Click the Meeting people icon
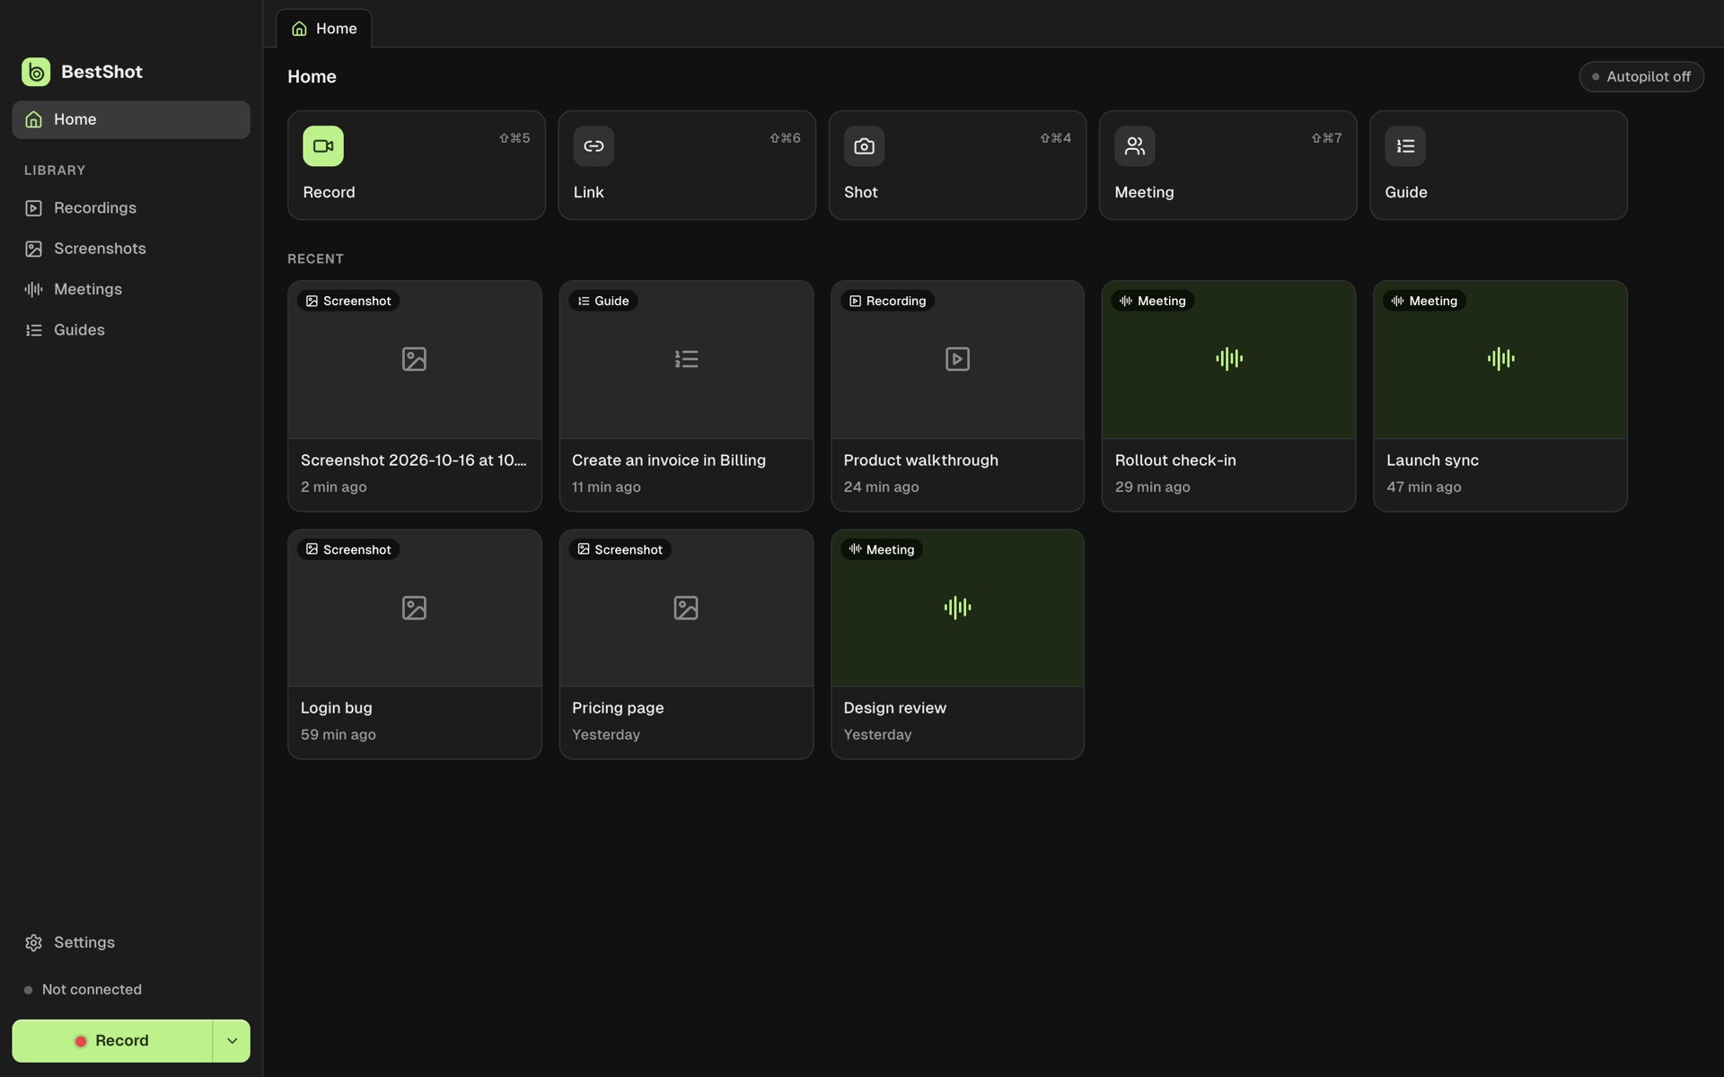This screenshot has height=1077, width=1724. coord(1135,146)
